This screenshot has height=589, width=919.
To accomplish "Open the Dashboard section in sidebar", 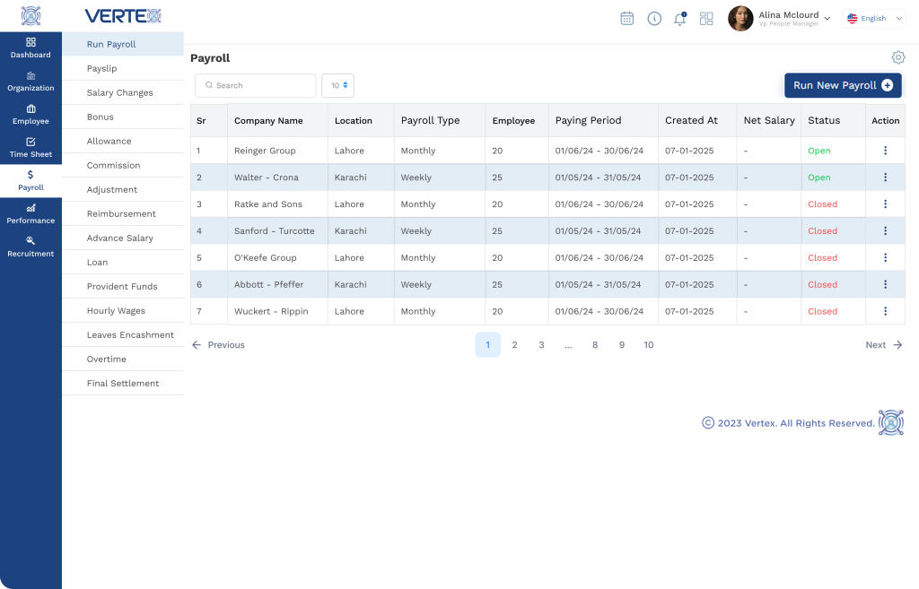I will click(x=31, y=48).
